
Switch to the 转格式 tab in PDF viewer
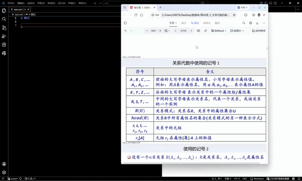point(207,23)
